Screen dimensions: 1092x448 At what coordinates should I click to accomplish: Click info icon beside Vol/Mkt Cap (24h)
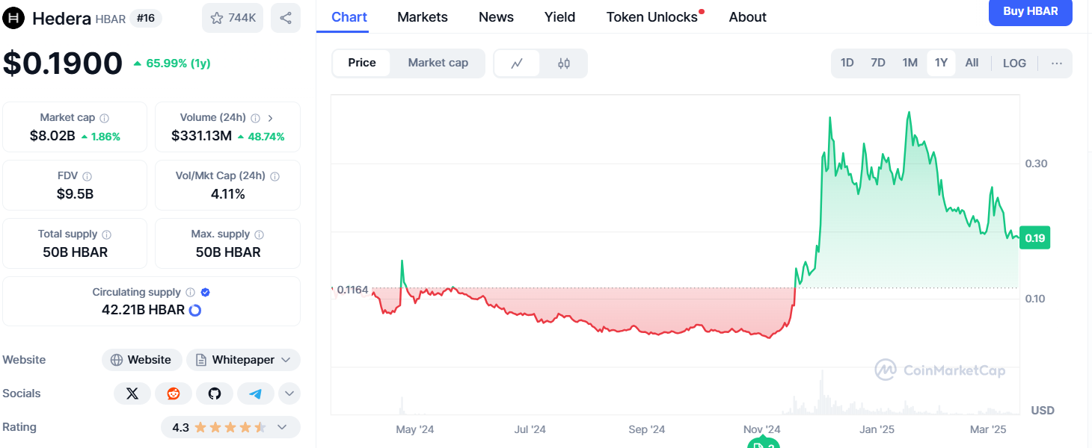coord(274,176)
